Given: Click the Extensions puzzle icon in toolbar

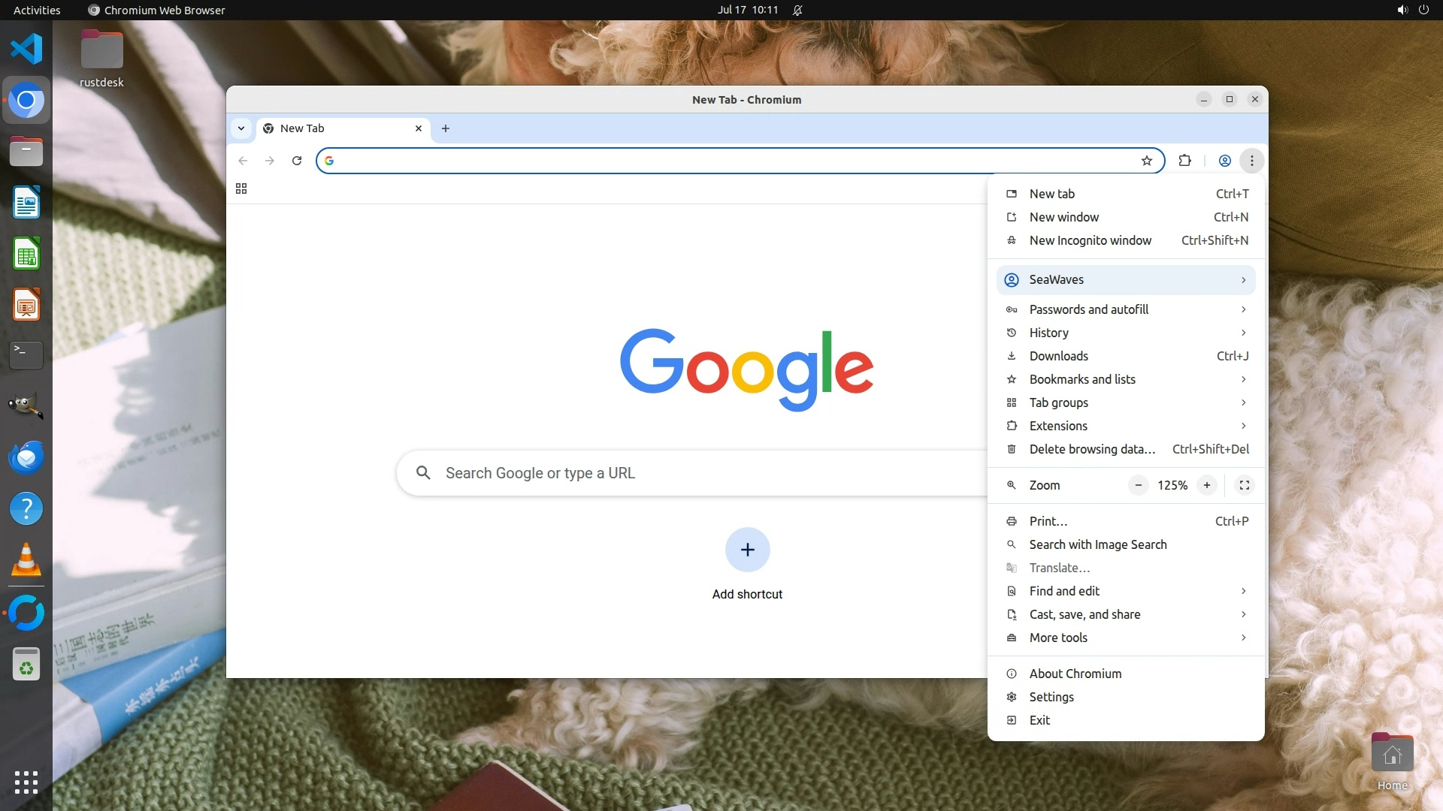Looking at the screenshot, I should [x=1185, y=161].
